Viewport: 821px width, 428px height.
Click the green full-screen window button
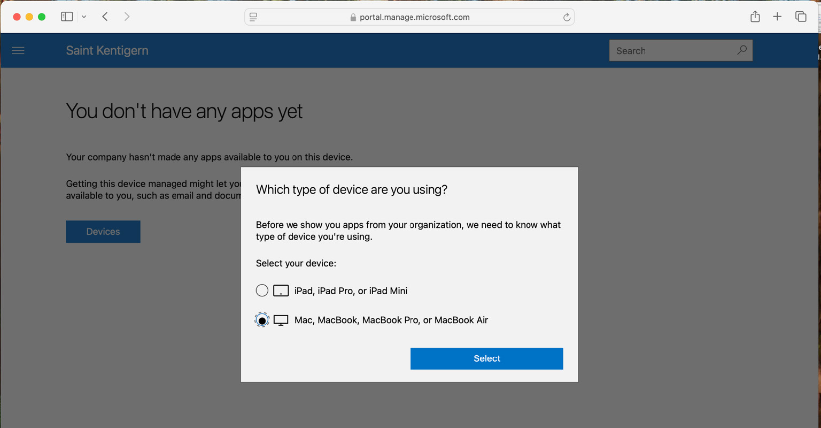click(42, 17)
